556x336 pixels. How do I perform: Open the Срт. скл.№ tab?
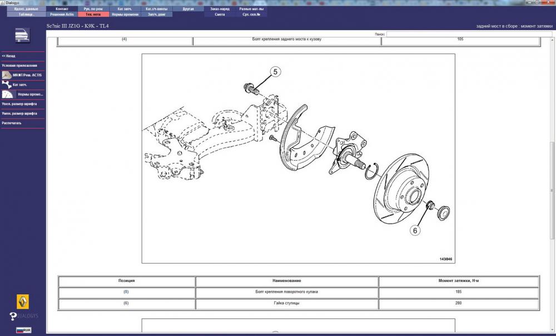click(251, 14)
